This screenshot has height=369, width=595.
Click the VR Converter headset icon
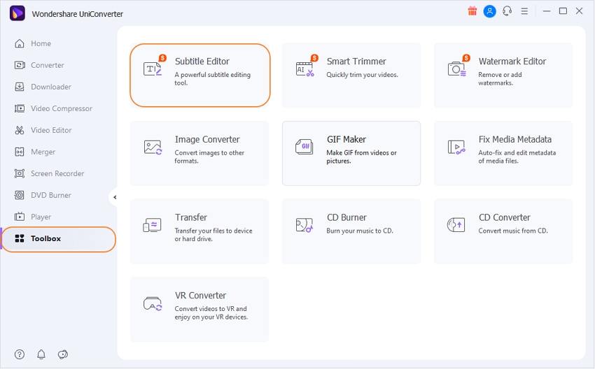click(153, 304)
